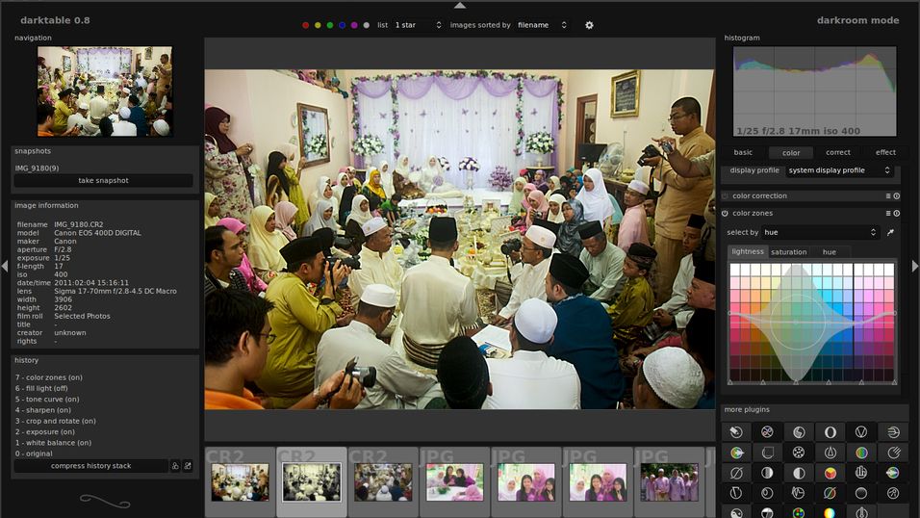This screenshot has width=920, height=518.
Task: Click the bar chart plugin icon
Action: point(861,473)
